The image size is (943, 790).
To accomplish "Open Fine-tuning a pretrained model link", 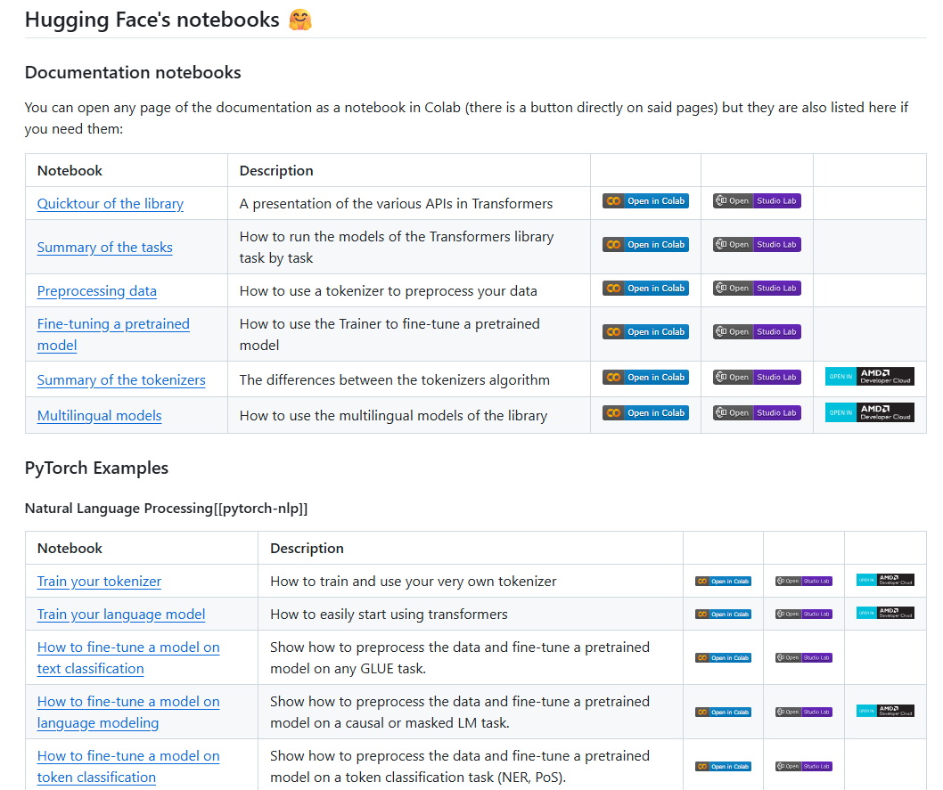I will tap(113, 324).
